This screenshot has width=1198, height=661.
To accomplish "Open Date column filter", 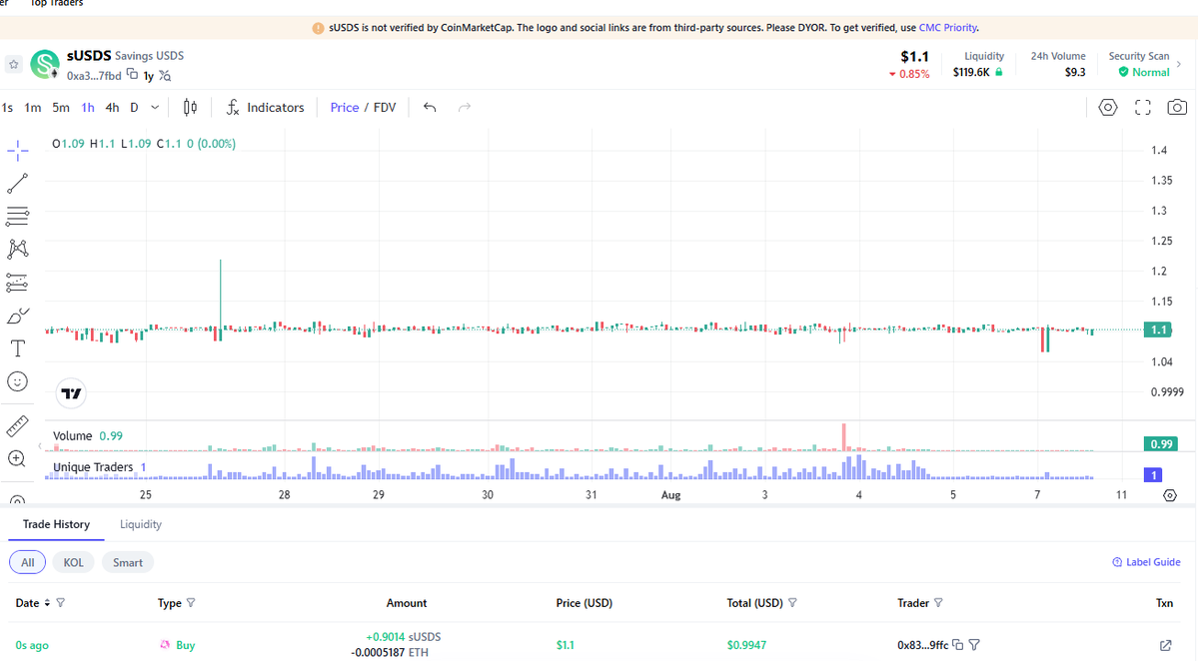I will click(x=61, y=603).
